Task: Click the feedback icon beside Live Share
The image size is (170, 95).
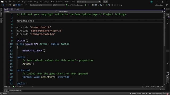Action: click(x=167, y=5)
